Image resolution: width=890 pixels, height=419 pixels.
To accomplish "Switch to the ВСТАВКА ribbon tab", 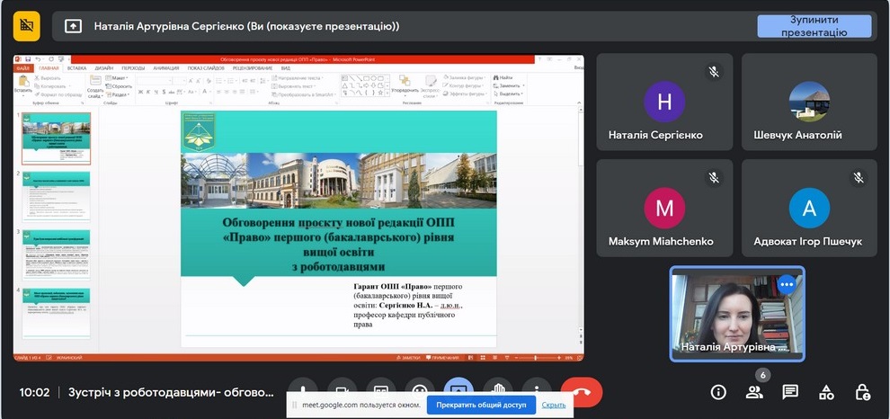I will pyautogui.click(x=76, y=68).
